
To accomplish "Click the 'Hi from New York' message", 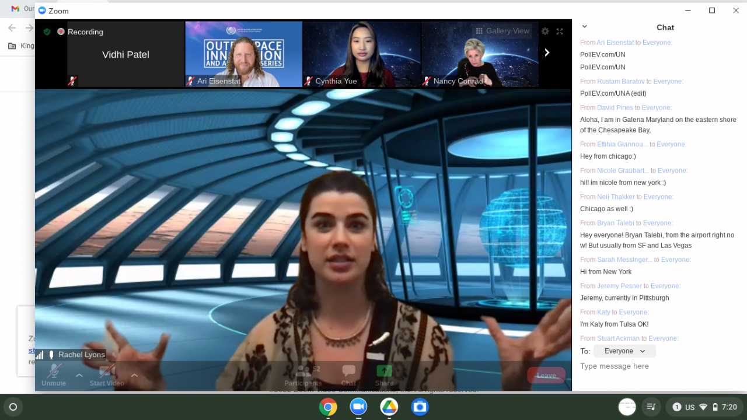I will click(606, 272).
